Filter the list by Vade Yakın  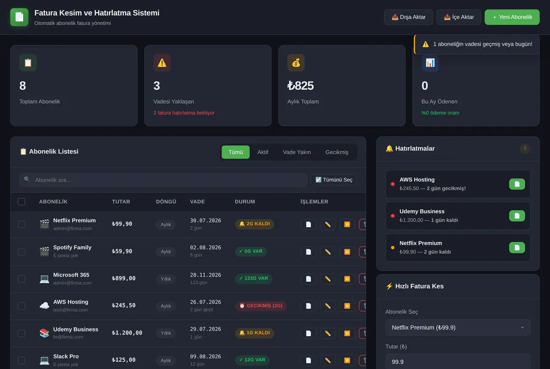click(x=297, y=152)
